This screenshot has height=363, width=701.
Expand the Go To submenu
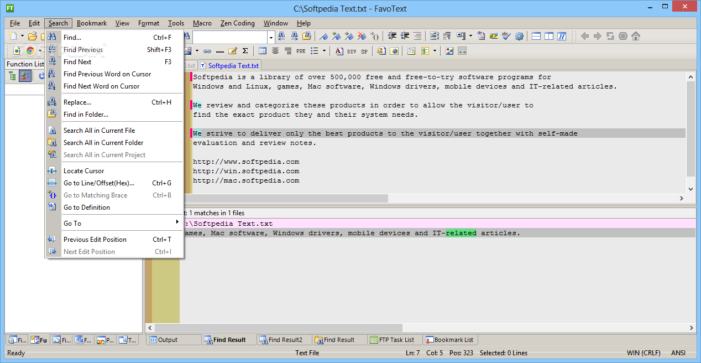click(114, 224)
